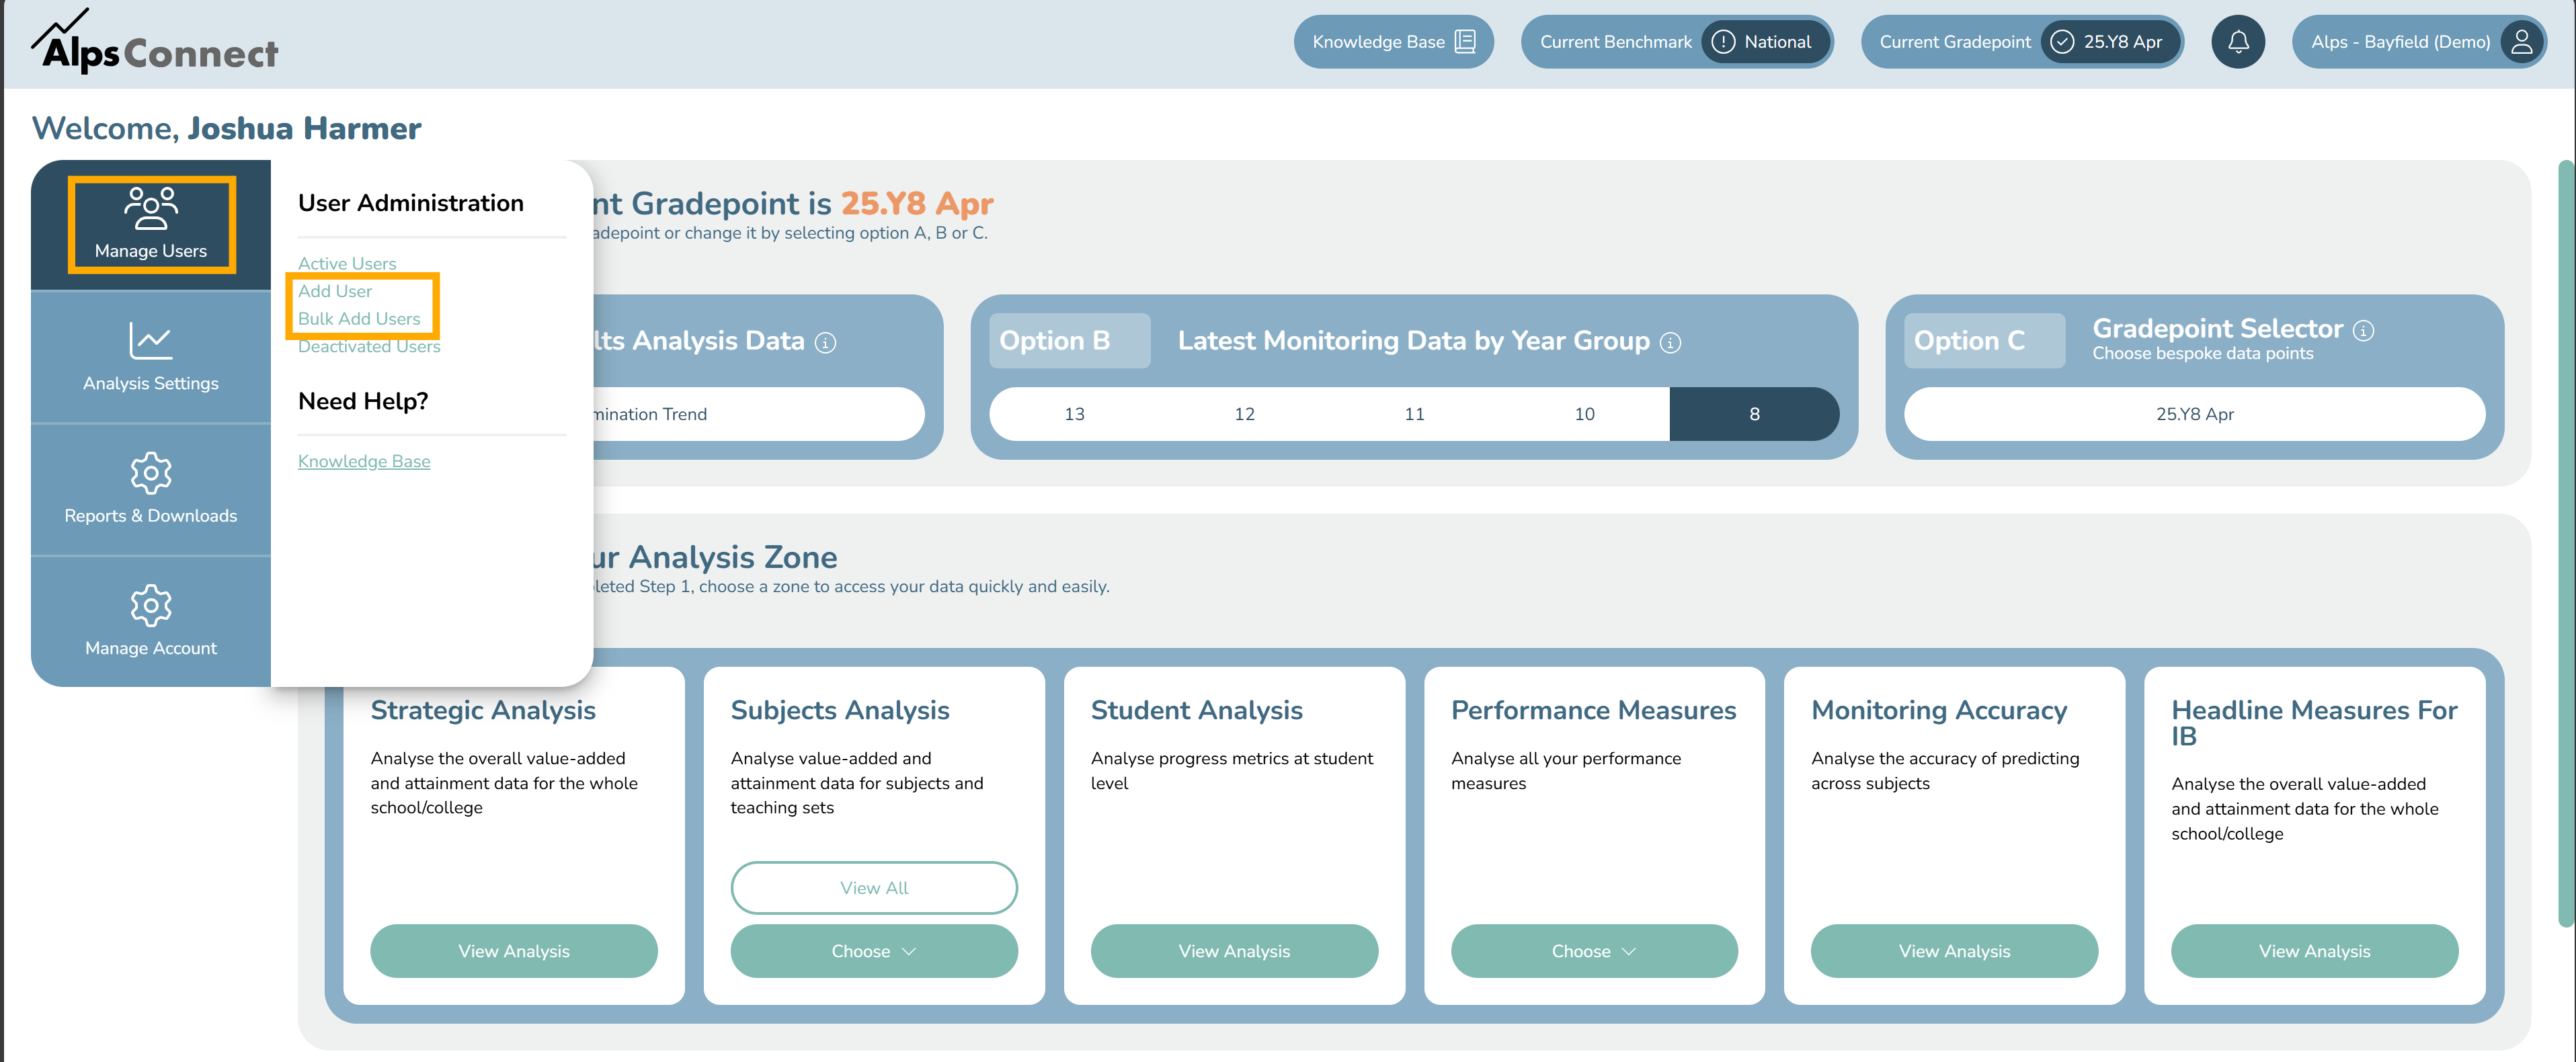Open Knowledge Base book icon in header
Screen dimensions: 2576x1062
1465,42
